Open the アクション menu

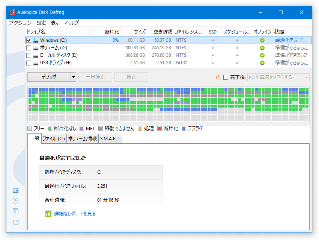click(20, 23)
